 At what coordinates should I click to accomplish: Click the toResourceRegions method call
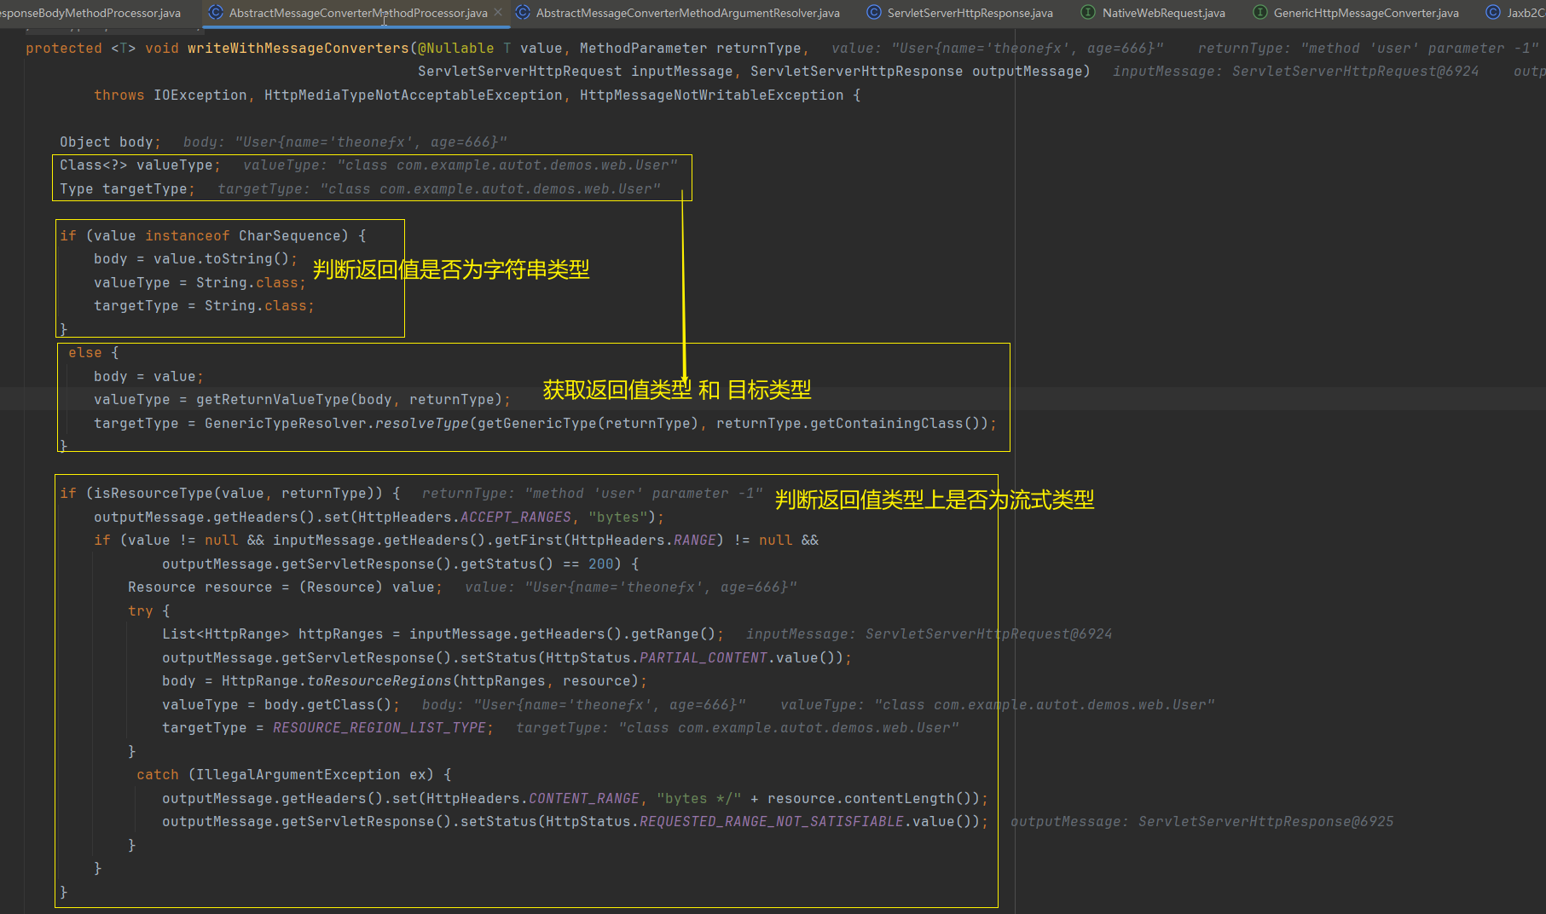tap(379, 681)
